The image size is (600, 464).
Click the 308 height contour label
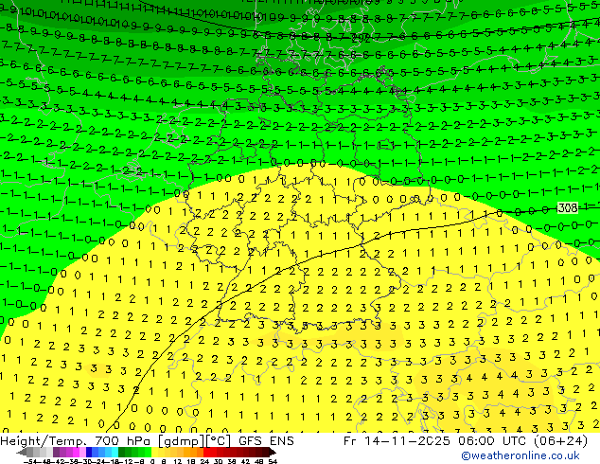(568, 208)
